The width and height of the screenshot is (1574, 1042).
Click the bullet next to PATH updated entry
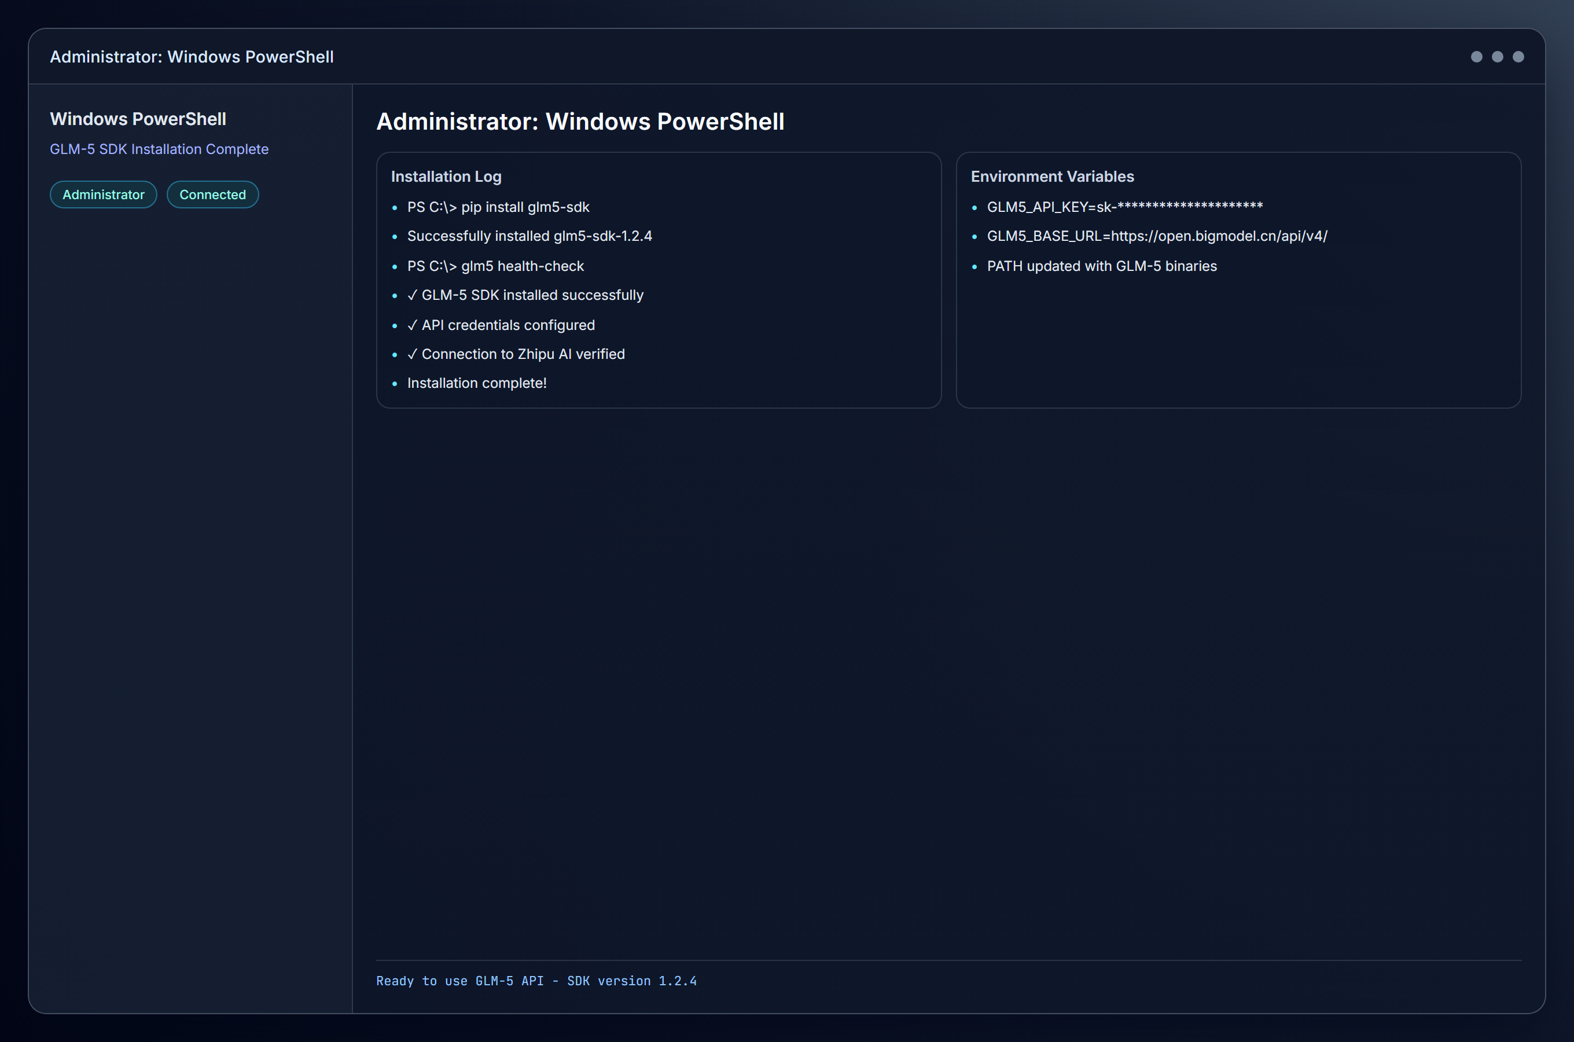coord(976,267)
